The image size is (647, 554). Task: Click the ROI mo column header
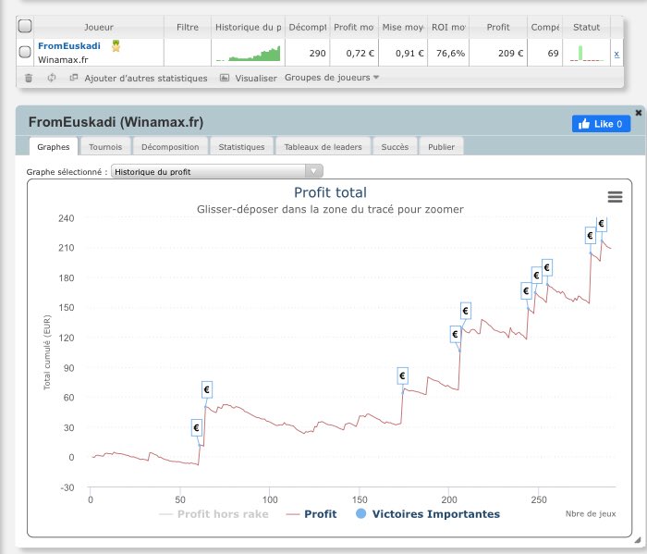coord(448,27)
